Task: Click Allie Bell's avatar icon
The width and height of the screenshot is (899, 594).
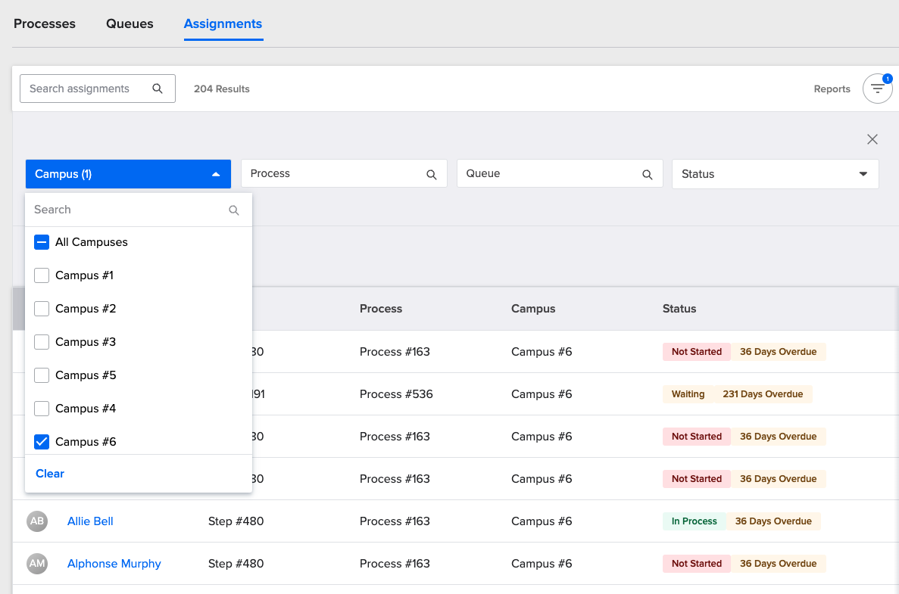Action: (37, 521)
